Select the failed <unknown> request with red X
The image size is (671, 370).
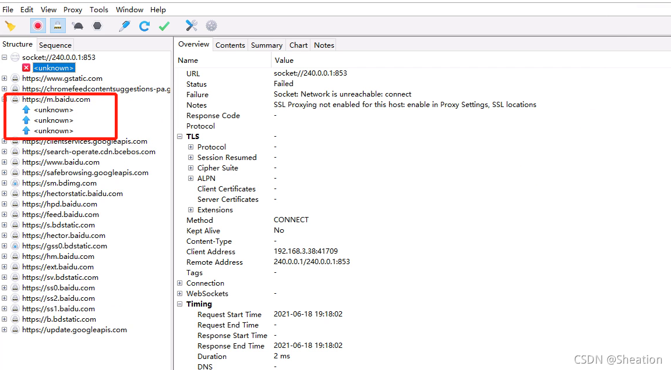point(54,67)
